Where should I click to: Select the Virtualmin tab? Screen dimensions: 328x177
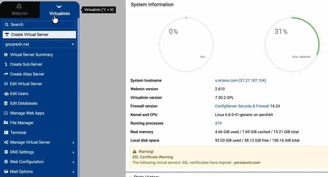tap(59, 10)
